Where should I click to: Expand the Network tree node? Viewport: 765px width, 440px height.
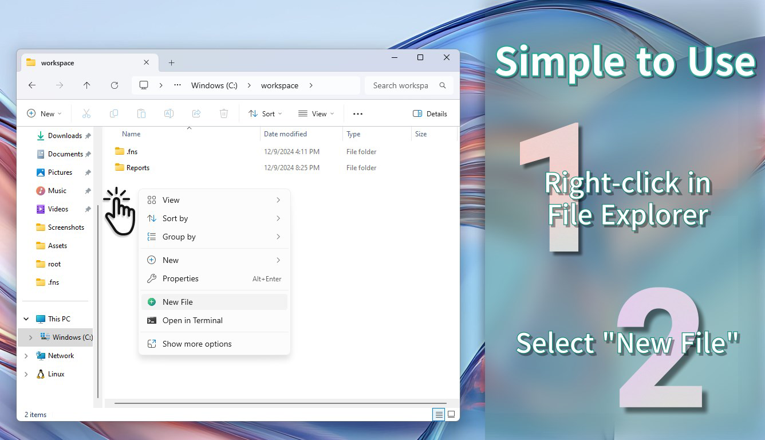point(26,356)
